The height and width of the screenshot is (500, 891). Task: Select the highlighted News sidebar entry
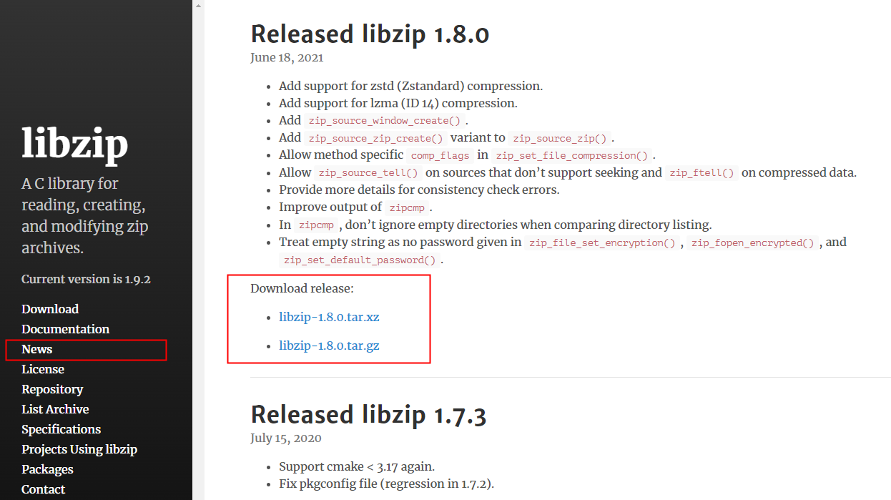pos(36,349)
